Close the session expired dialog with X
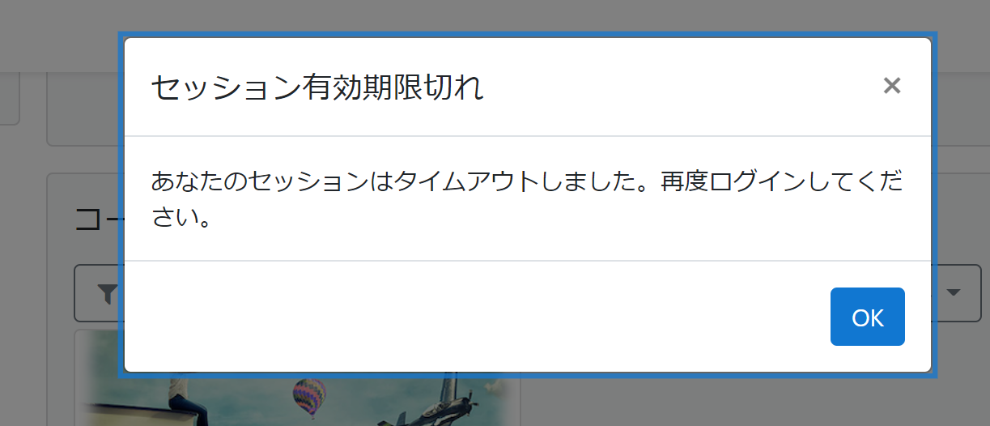The height and width of the screenshot is (426, 990). (891, 86)
